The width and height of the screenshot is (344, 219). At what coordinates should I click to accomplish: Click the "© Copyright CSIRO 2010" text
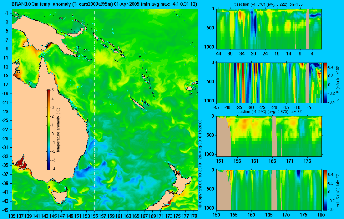[x=200, y=185]
